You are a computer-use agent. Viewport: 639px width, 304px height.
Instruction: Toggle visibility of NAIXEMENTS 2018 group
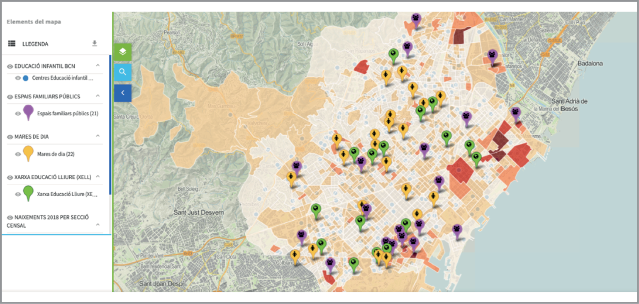click(10, 217)
